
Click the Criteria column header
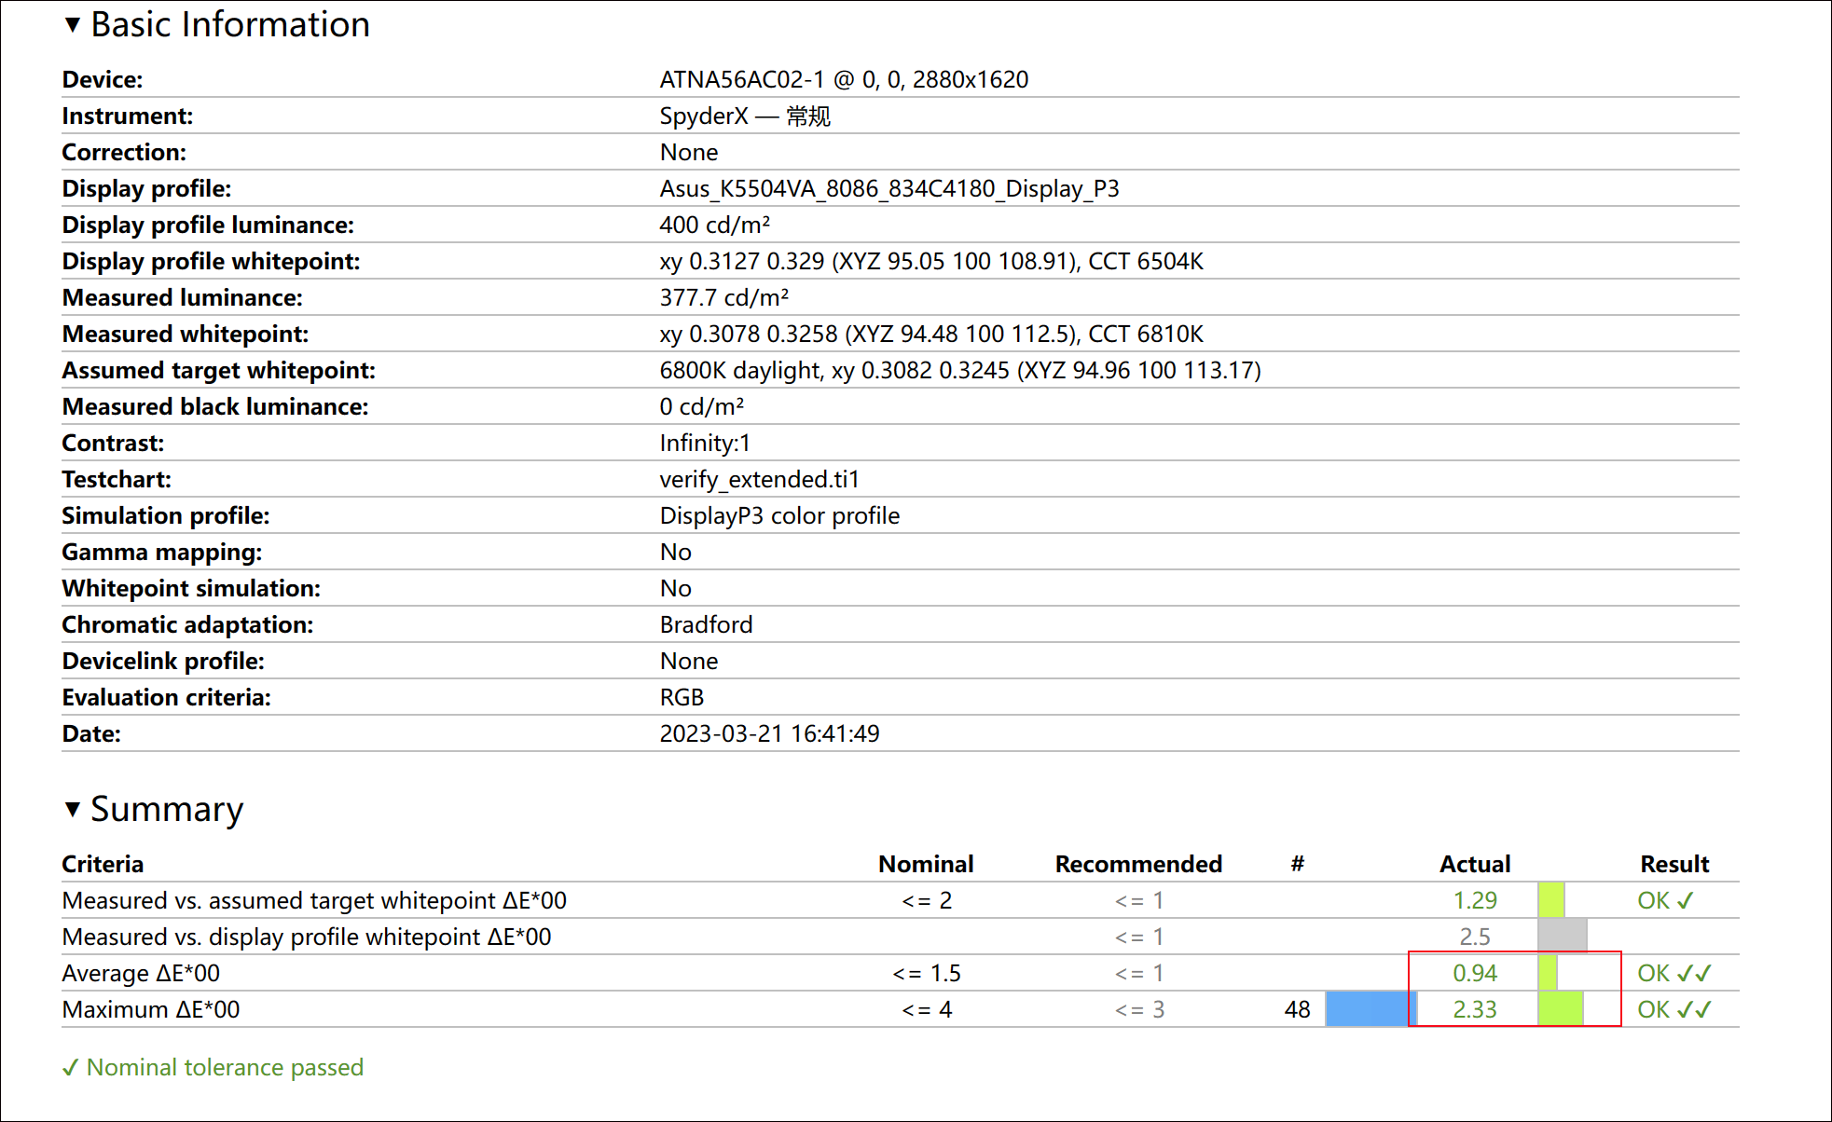point(103,864)
